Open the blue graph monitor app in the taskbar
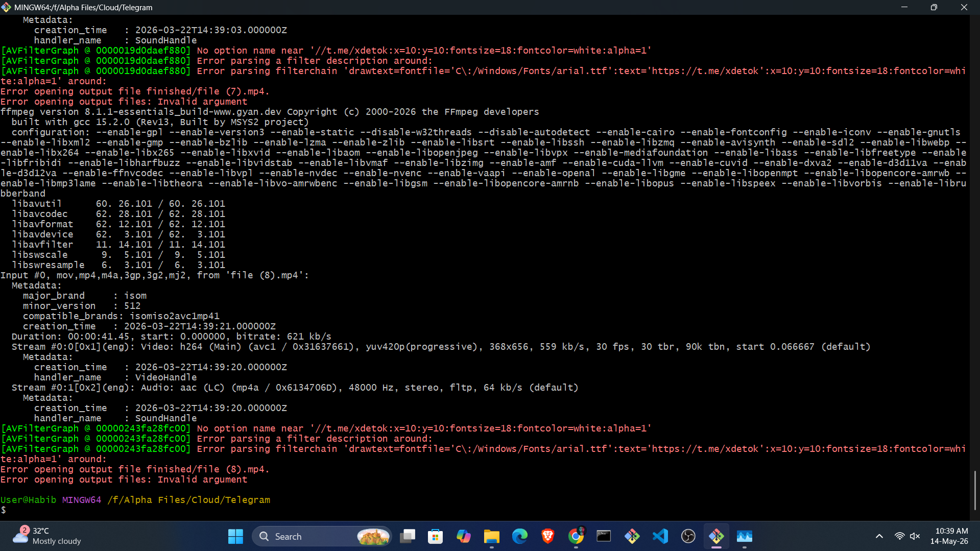 (745, 536)
